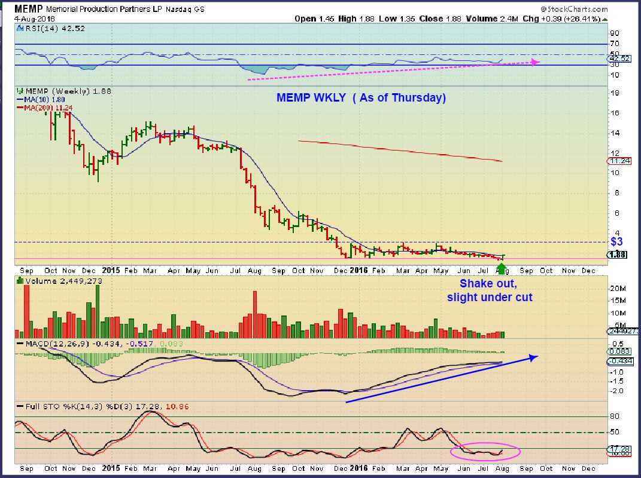
Task: Click the bar icon before Volume 2,449,273
Action: [20, 281]
